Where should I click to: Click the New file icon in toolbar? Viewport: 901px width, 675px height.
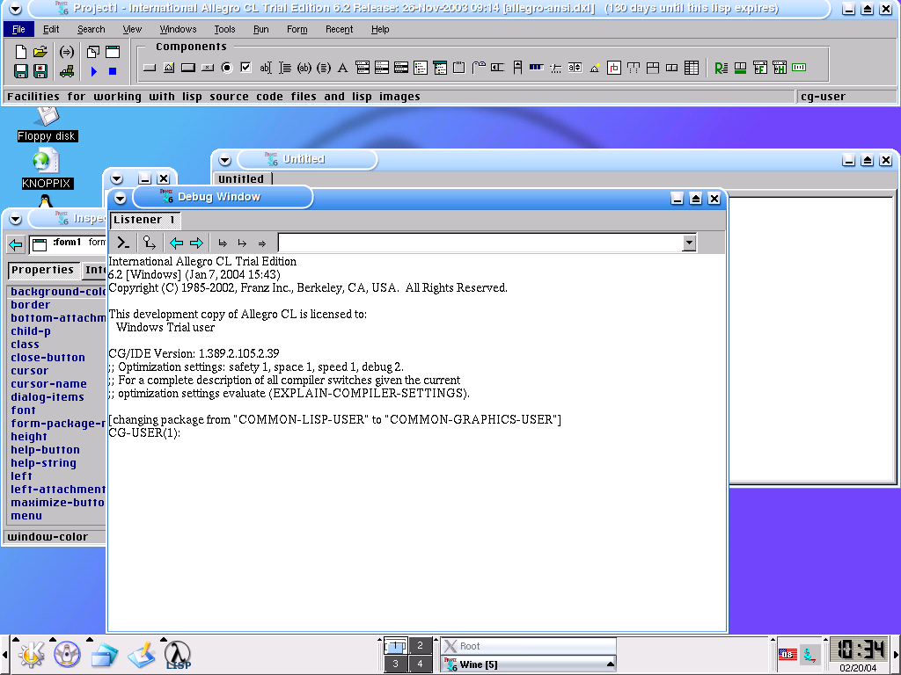pos(21,53)
